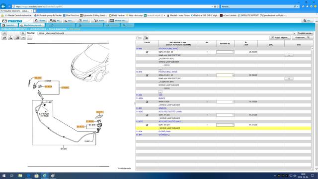This screenshot has height=179, width=318.
Task: Tick the checkbox for part GDK1-51-82Y
Action: point(147,125)
